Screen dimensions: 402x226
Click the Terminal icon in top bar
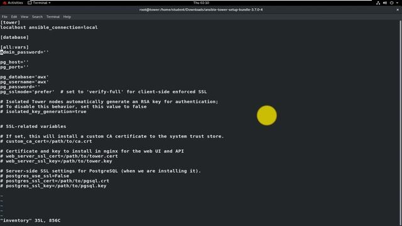pos(30,3)
